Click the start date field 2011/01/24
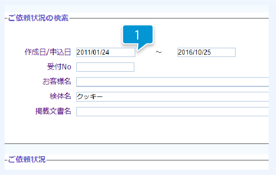 click(x=106, y=52)
